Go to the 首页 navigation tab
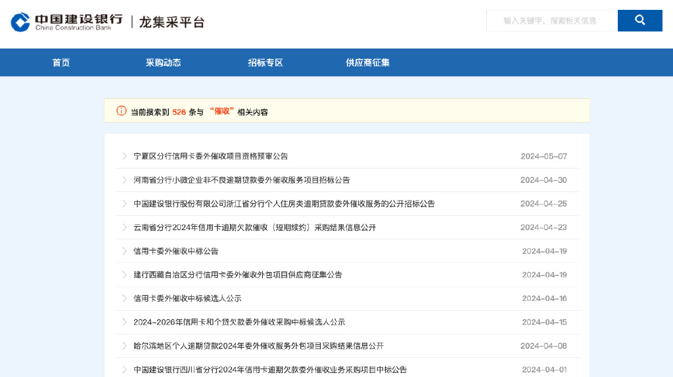The width and height of the screenshot is (673, 377). coord(61,63)
